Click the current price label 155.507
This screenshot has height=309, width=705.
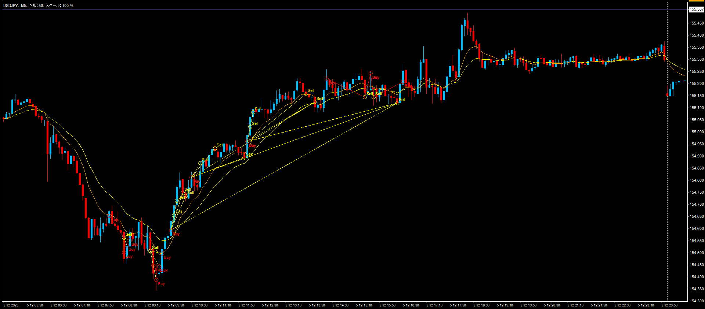pos(697,10)
